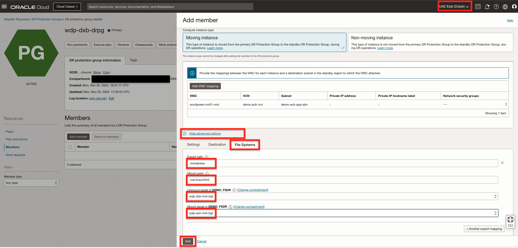Open Members in the Resources menu

[13, 147]
